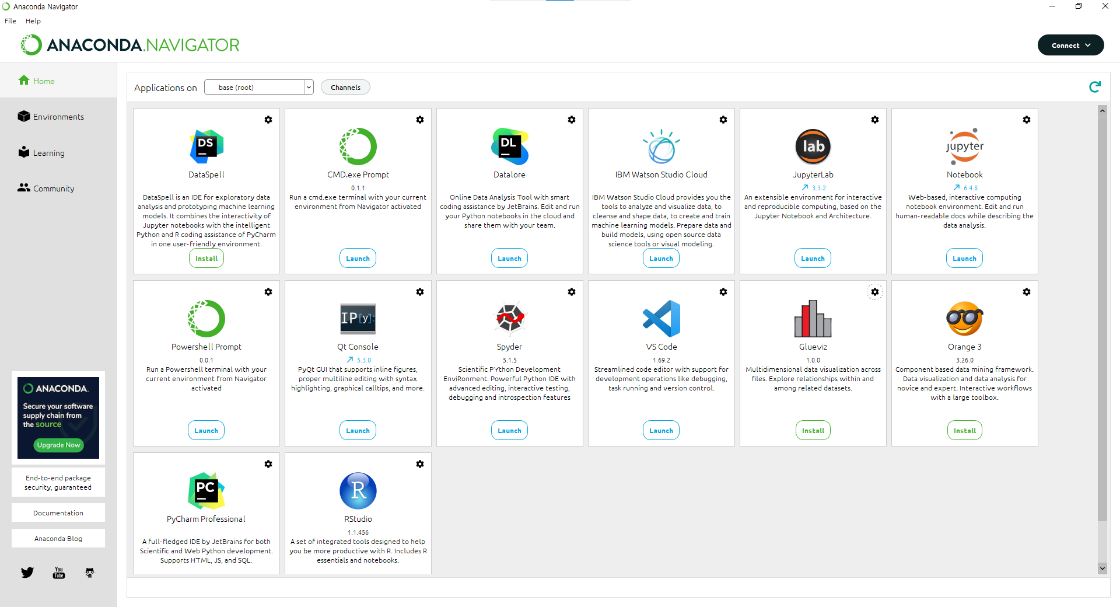Open the Glueviz card settings gear
This screenshot has height=607, width=1120.
coord(875,292)
